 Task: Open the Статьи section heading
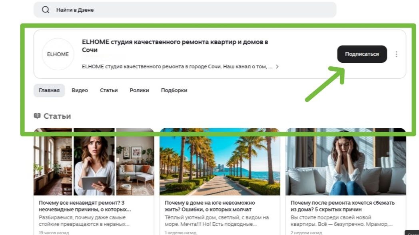[57, 116]
